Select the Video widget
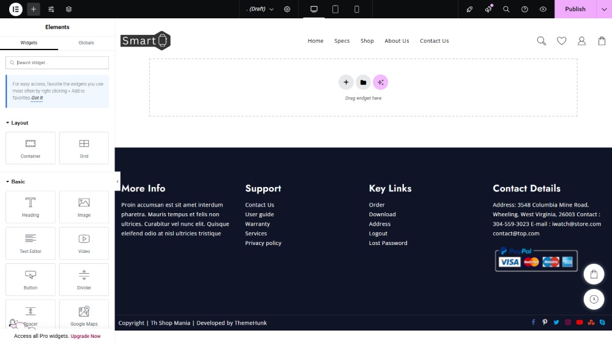Screen dimensions: 612x344 click(x=84, y=243)
